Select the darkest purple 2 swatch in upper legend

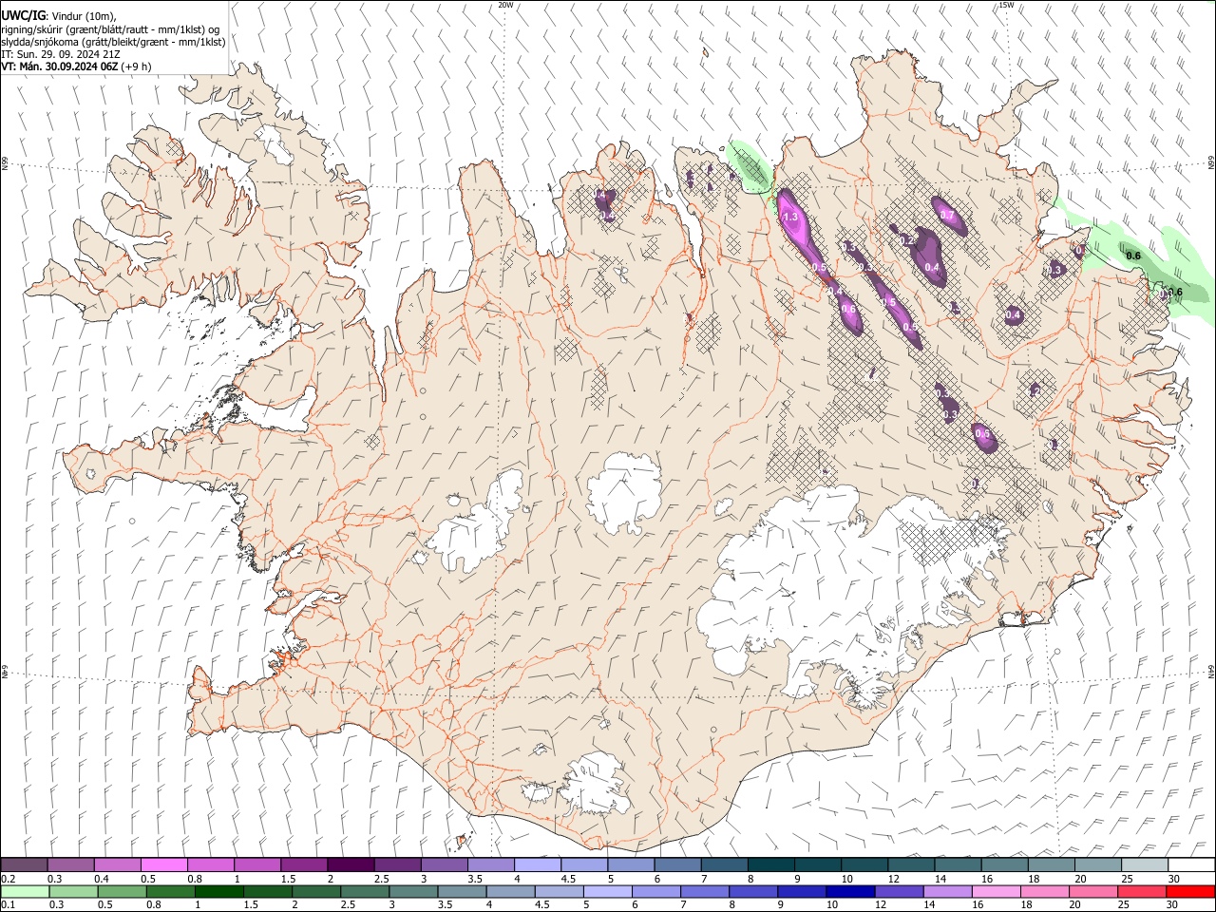[350, 864]
